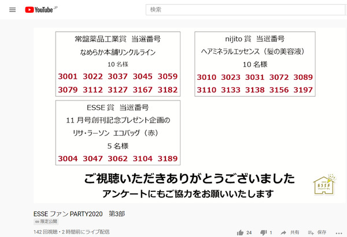Open the hamburger guide menu
Viewport: 347px width, 237px height.
[x=12, y=10]
